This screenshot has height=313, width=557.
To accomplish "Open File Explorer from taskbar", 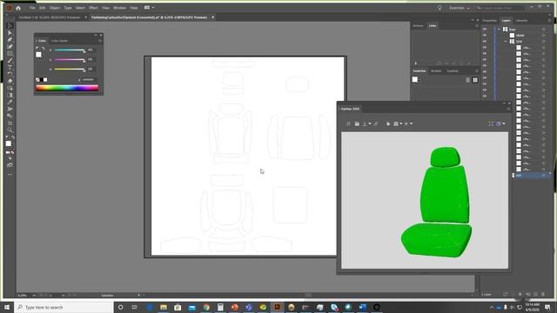I will 164,307.
